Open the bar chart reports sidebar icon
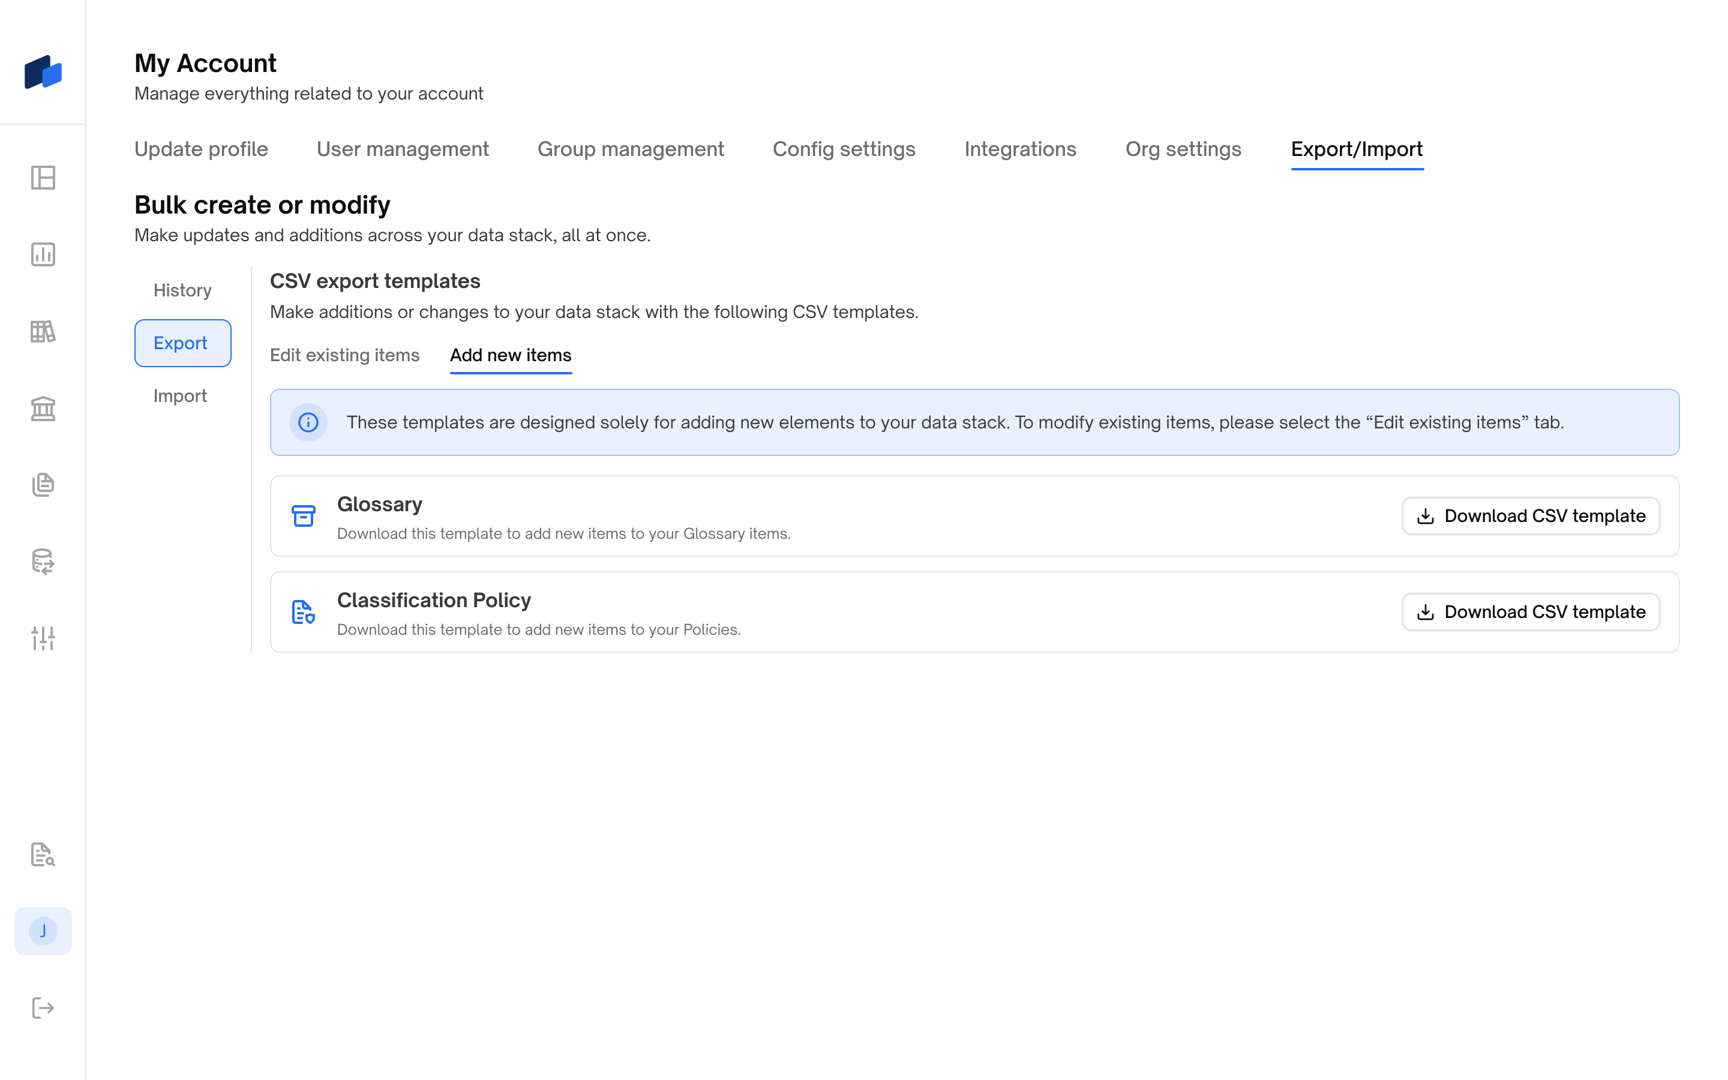This screenshot has width=1728, height=1080. click(x=43, y=254)
